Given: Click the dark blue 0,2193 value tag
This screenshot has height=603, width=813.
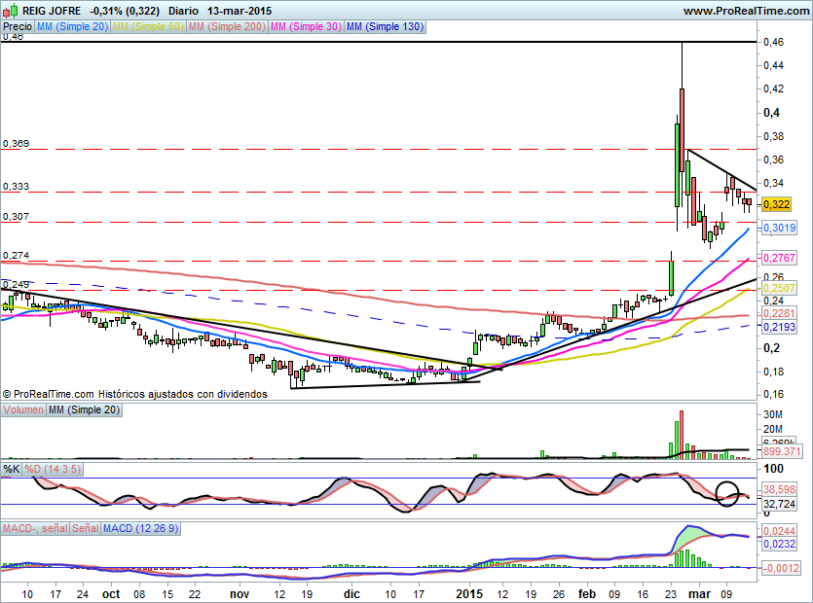Looking at the screenshot, I should point(779,327).
